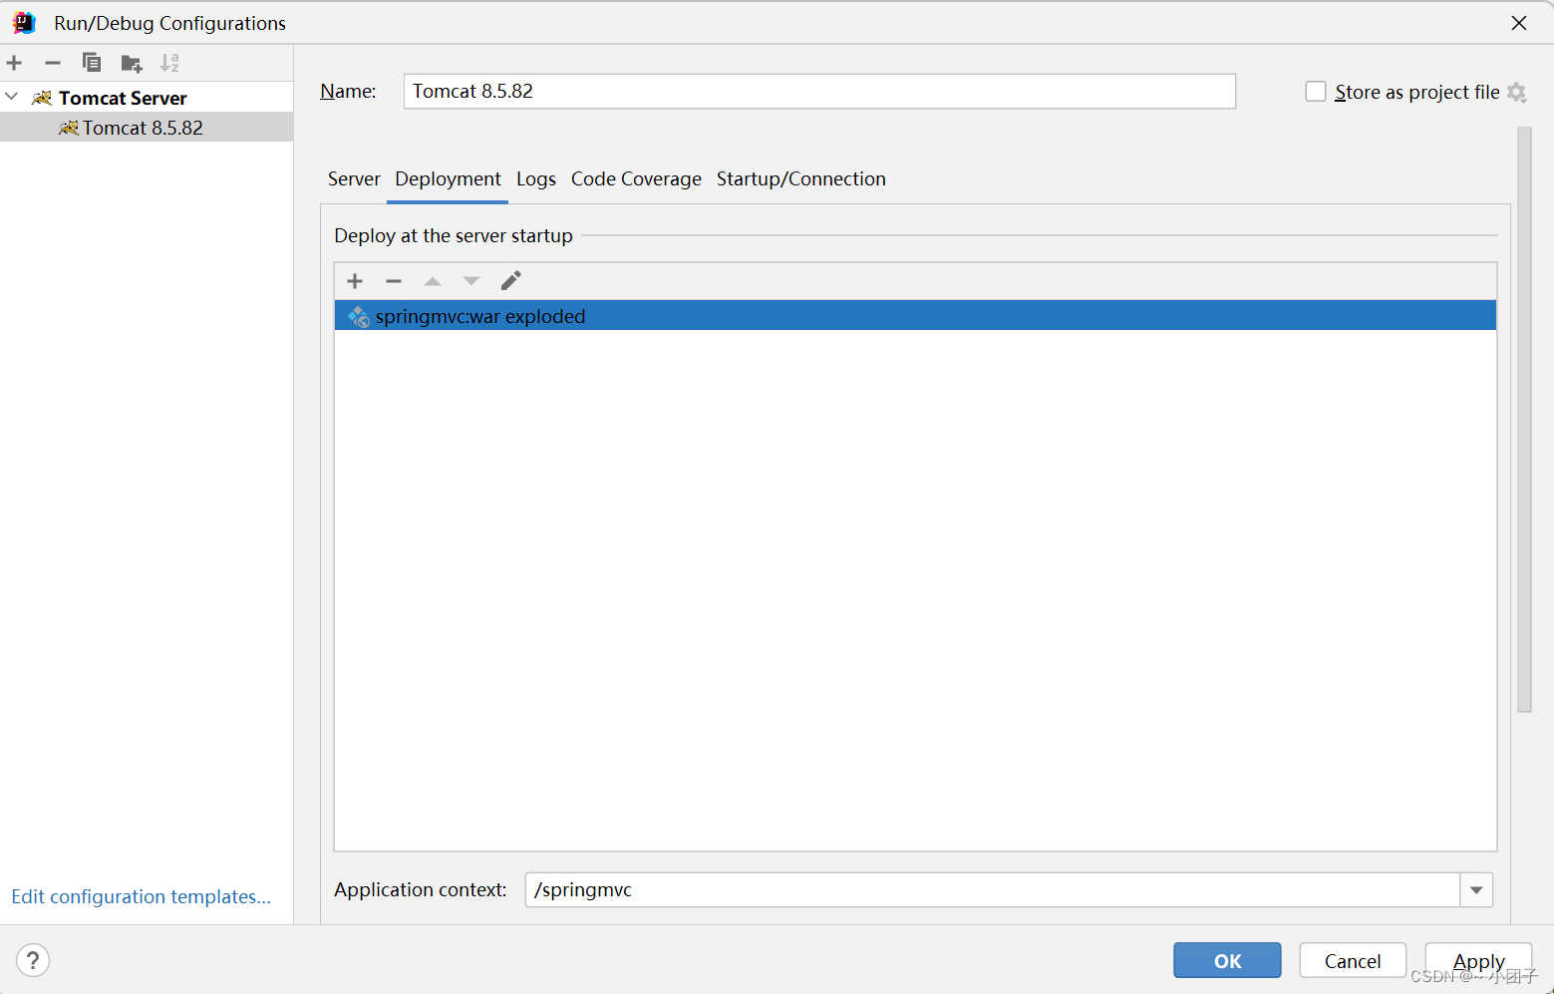Screen dimensions: 1554x994
Task: Add a new run configuration
Action: click(x=14, y=63)
